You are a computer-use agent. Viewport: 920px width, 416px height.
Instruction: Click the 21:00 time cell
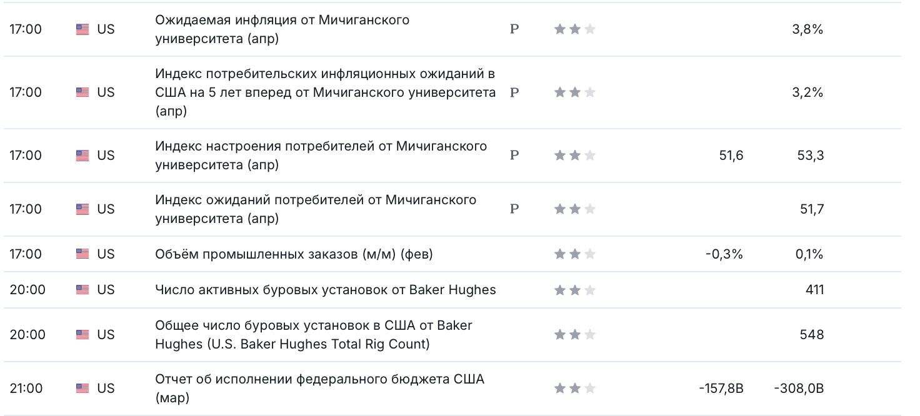click(26, 389)
